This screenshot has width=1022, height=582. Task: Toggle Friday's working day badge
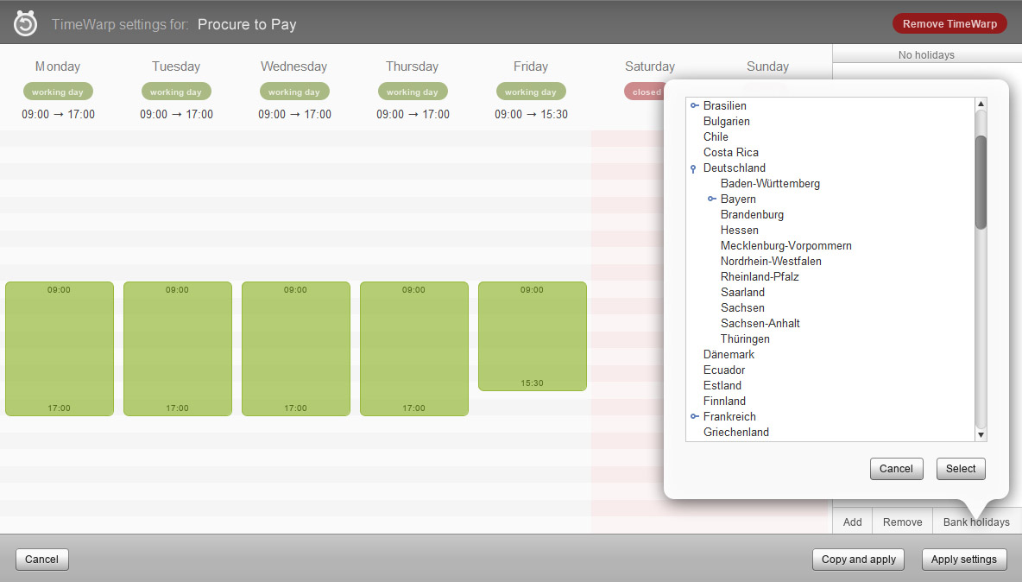[x=532, y=91]
